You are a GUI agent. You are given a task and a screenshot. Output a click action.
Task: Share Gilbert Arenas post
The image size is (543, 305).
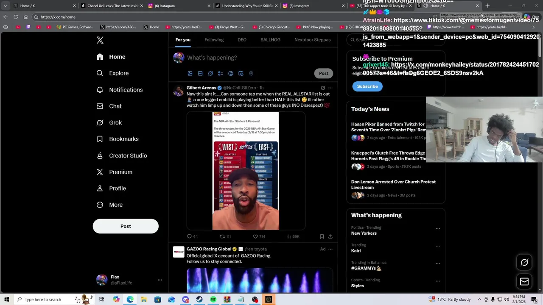pos(330,236)
